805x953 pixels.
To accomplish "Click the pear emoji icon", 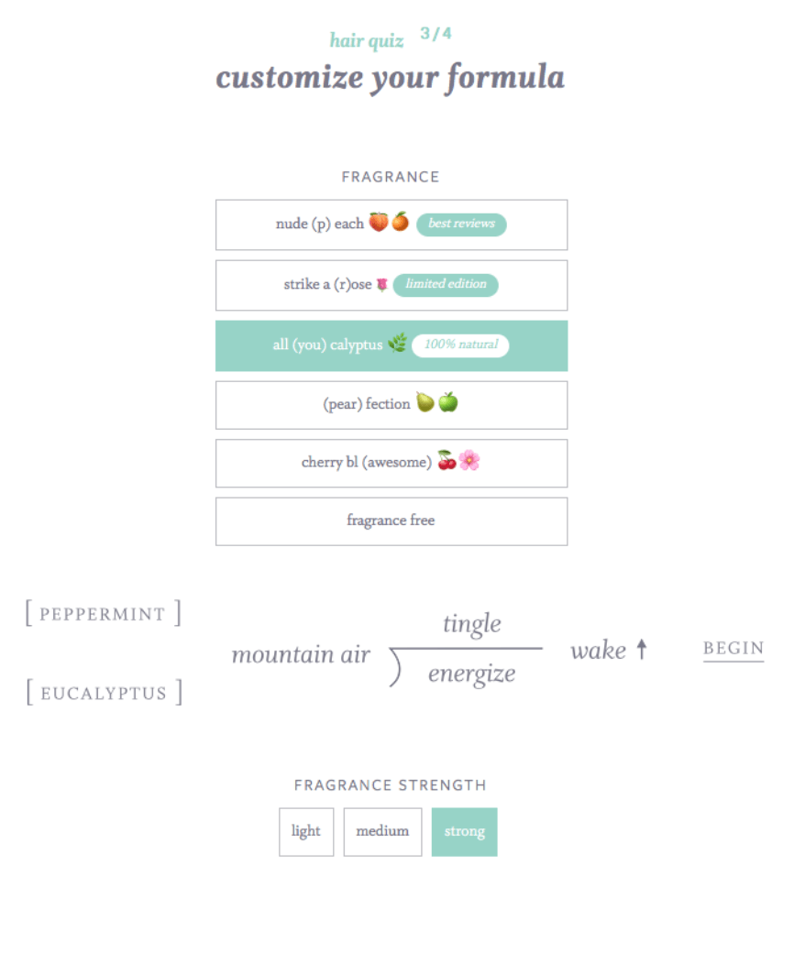I will point(425,401).
